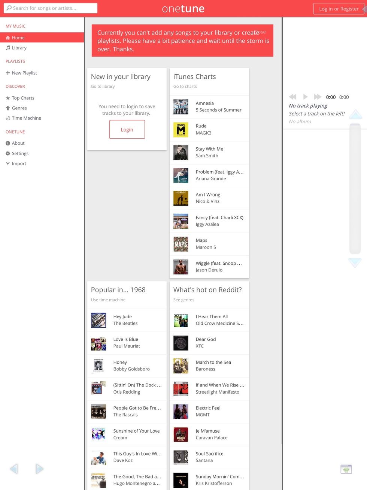Open the Time Machine icon
The image size is (367, 490).
[7, 118]
